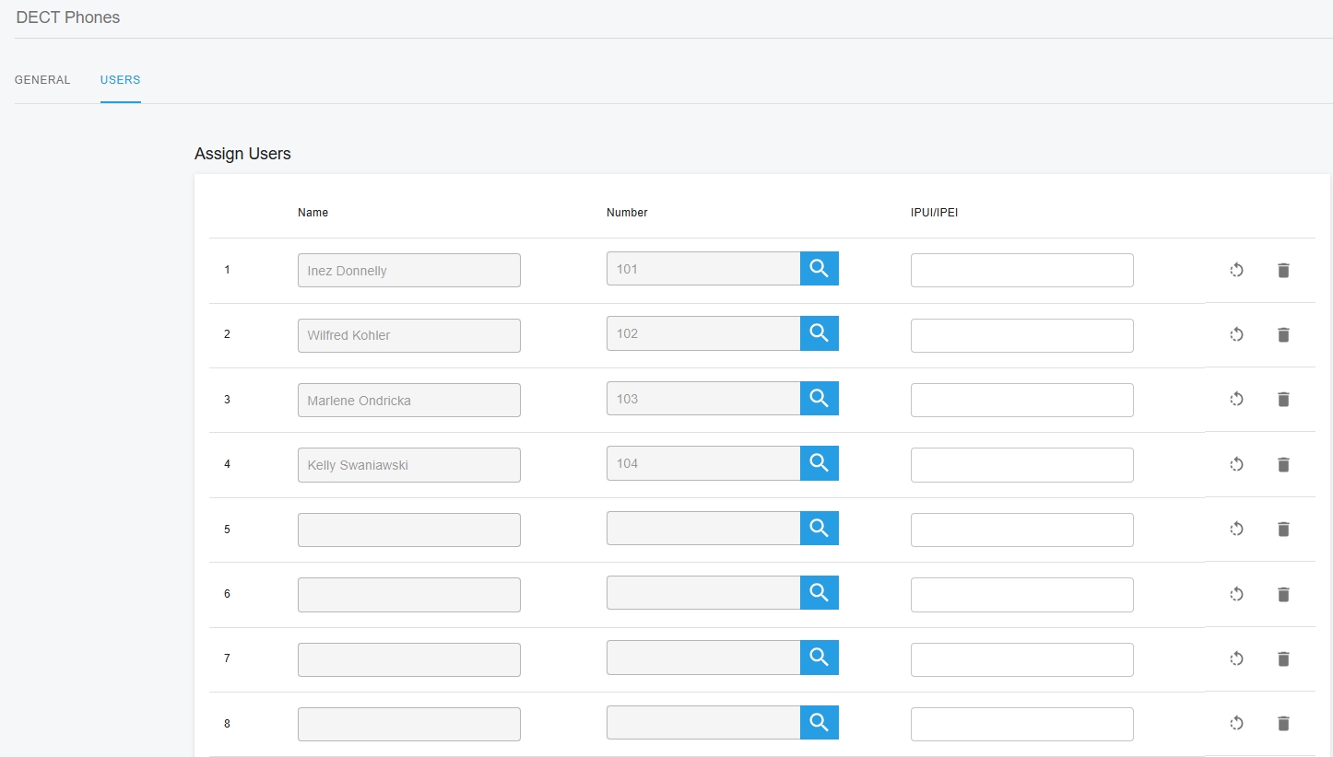Delete row 6 using the trash icon

pyautogui.click(x=1283, y=594)
